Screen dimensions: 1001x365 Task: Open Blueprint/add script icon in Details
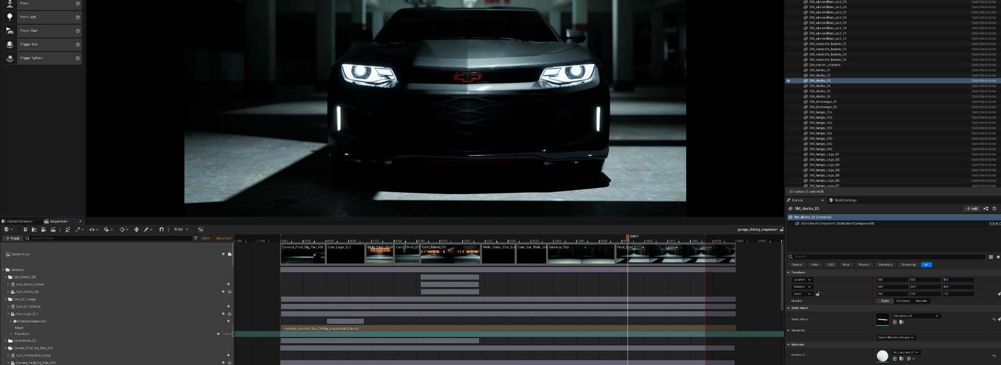pyautogui.click(x=986, y=209)
